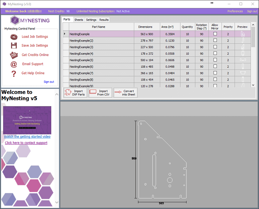The image size is (259, 209).
Task: Open the Sheets tab
Action: [x=79, y=20]
